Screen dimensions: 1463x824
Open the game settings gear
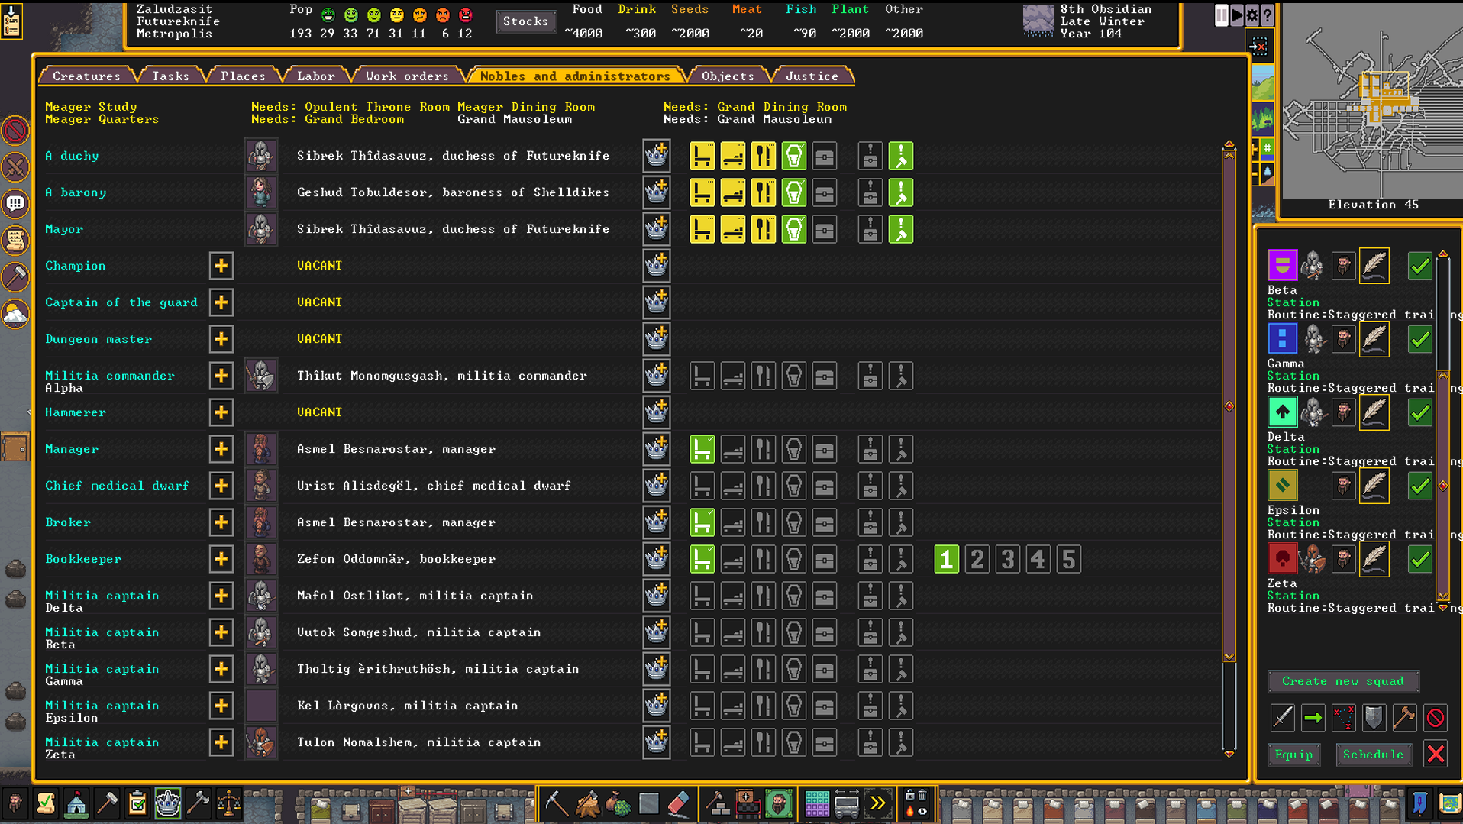1252,15
